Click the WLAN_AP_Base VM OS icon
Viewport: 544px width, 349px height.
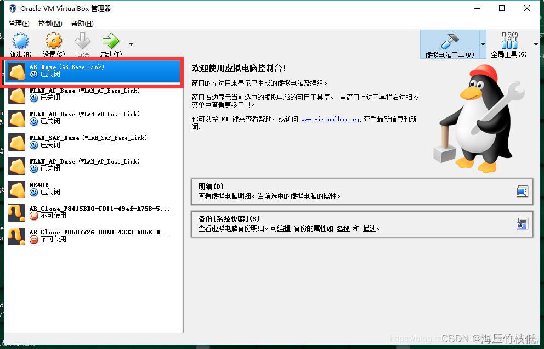point(16,166)
